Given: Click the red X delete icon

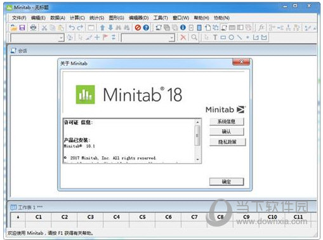Looking at the screenshot, I should point(183,37).
